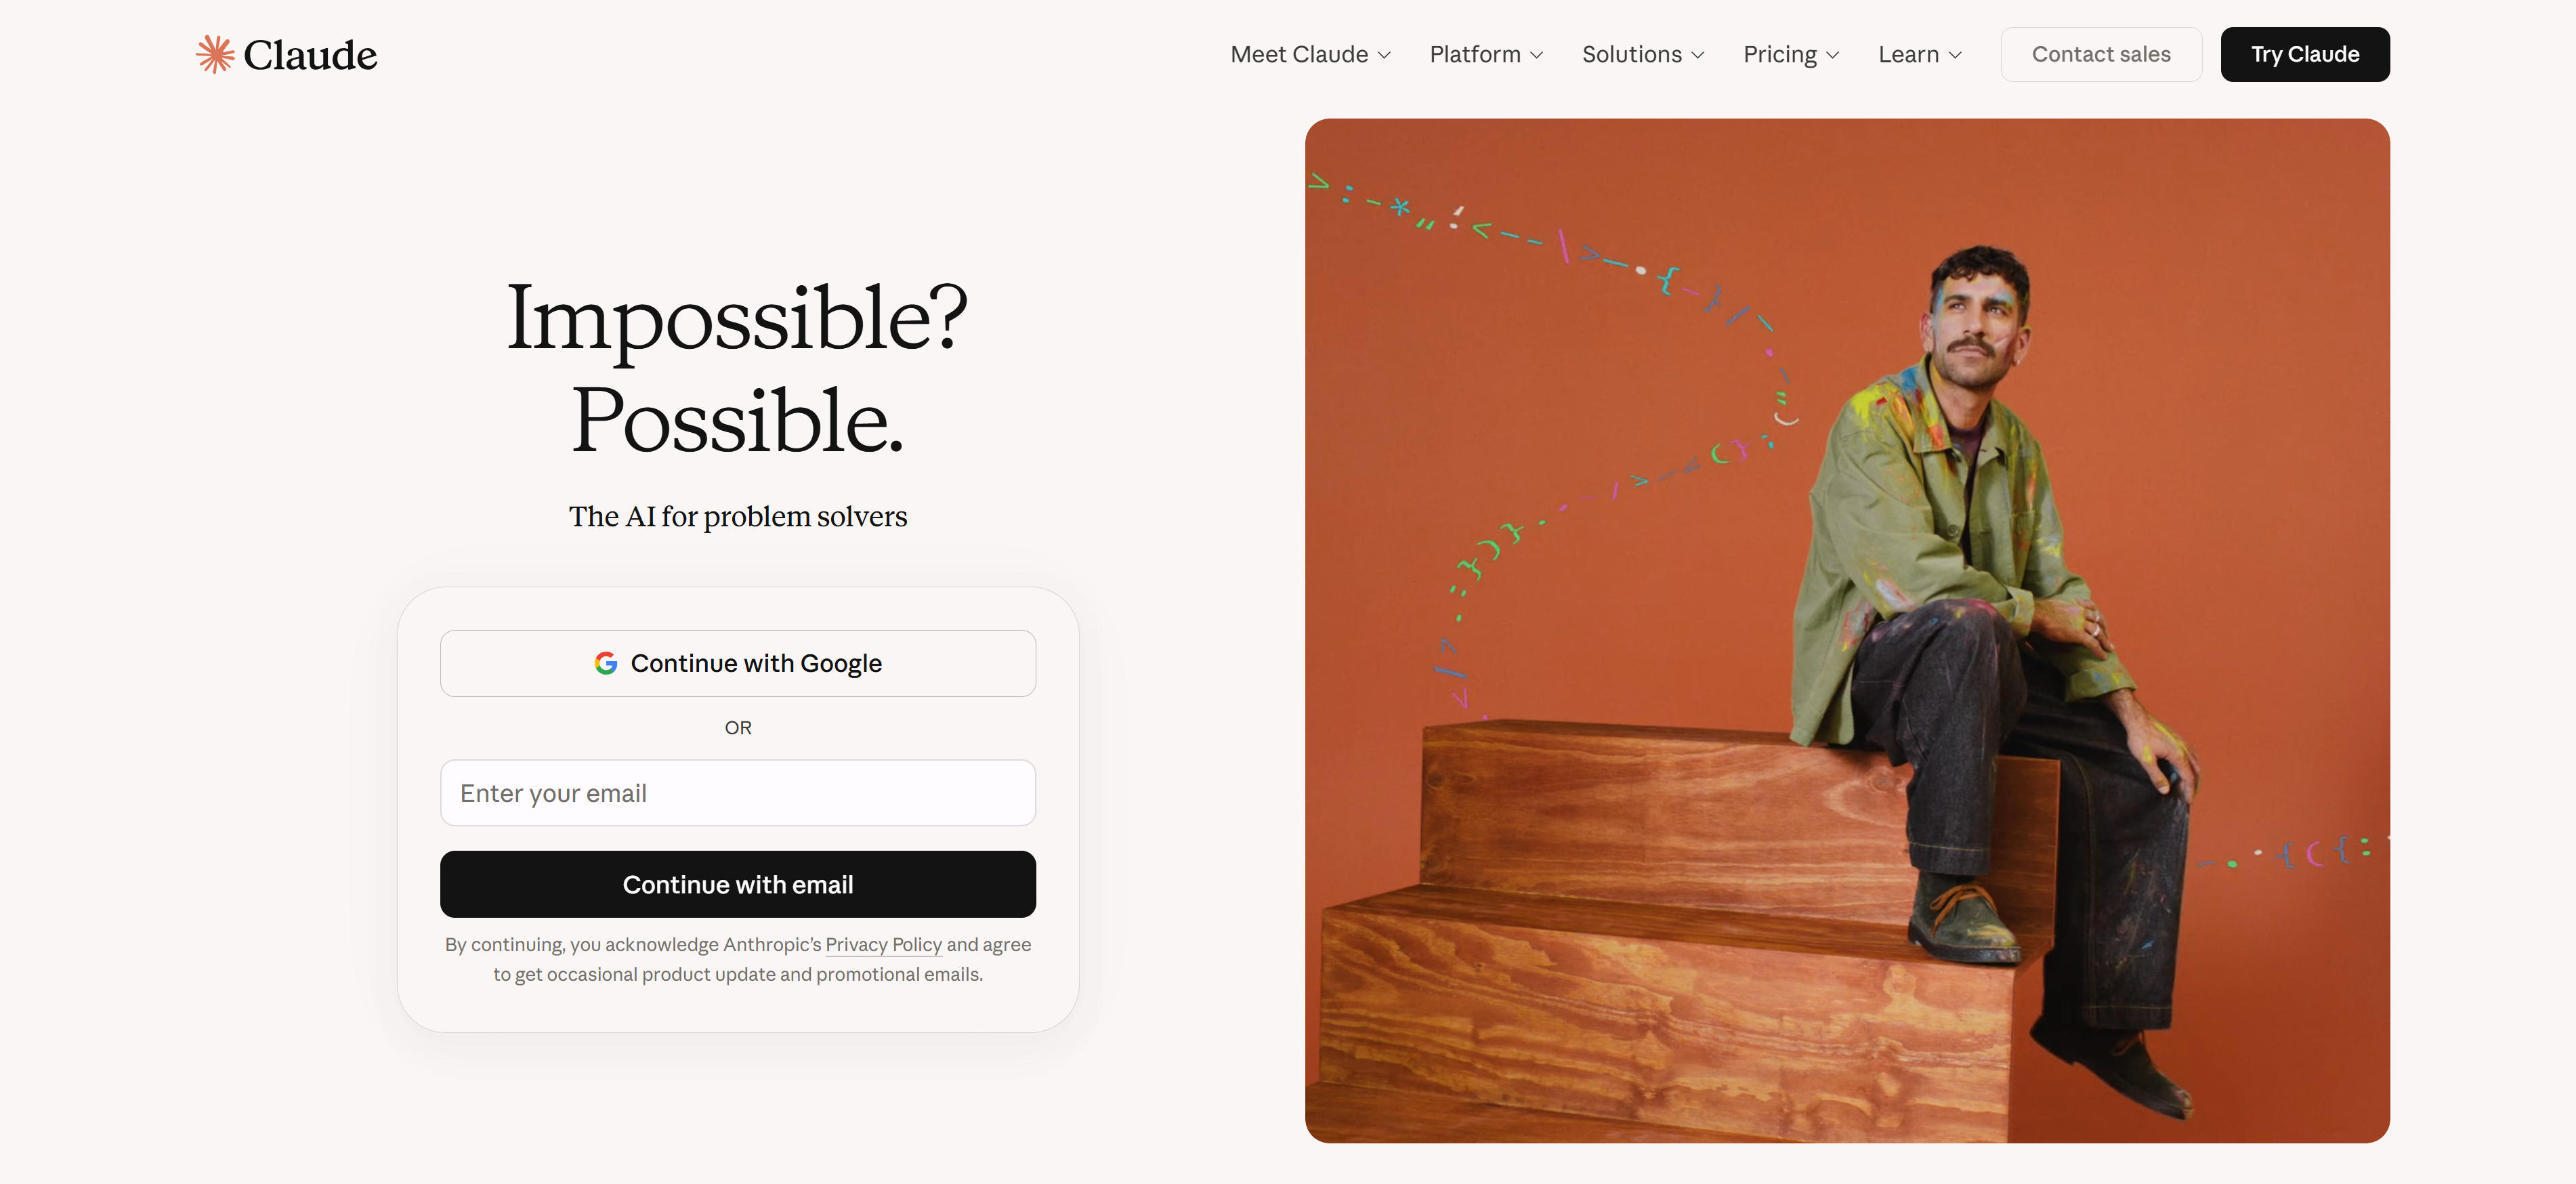The width and height of the screenshot is (2576, 1184).
Task: Expand the Solutions navigation menu
Action: (x=1643, y=54)
